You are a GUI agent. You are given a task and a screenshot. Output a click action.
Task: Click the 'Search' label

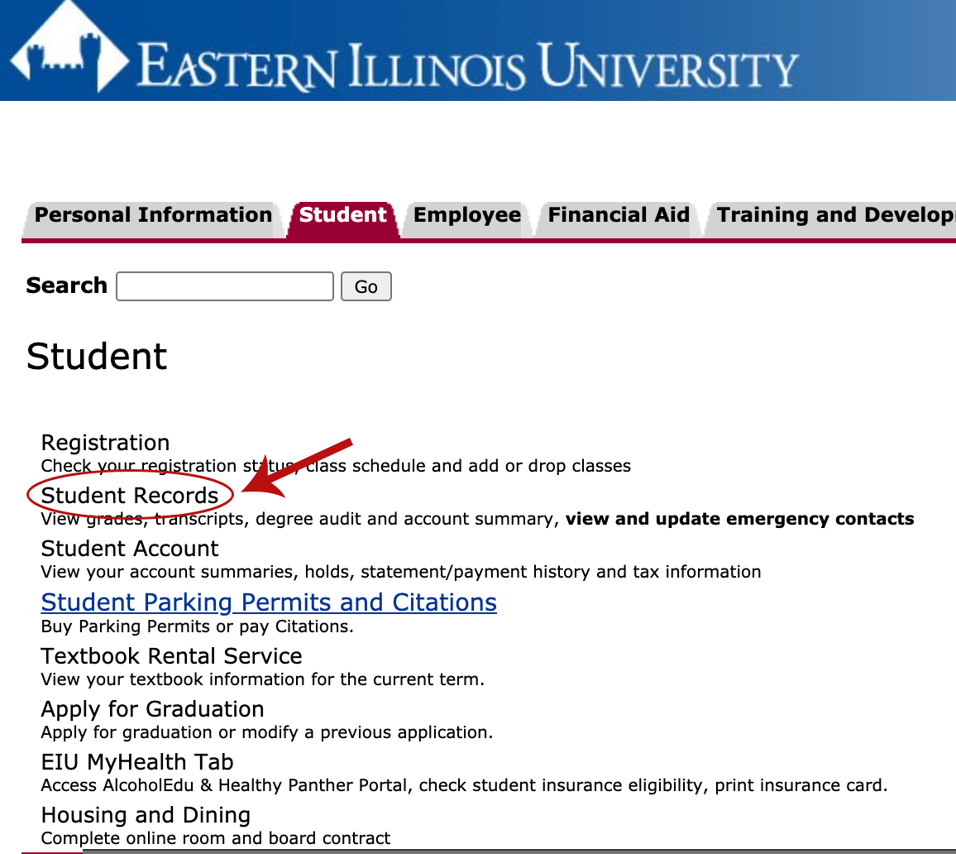tap(66, 285)
